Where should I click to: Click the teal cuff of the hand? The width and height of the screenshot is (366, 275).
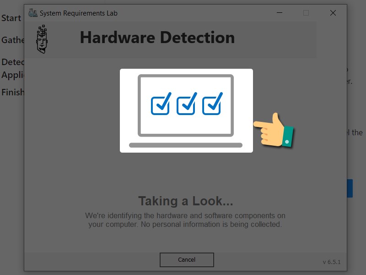pos(288,136)
